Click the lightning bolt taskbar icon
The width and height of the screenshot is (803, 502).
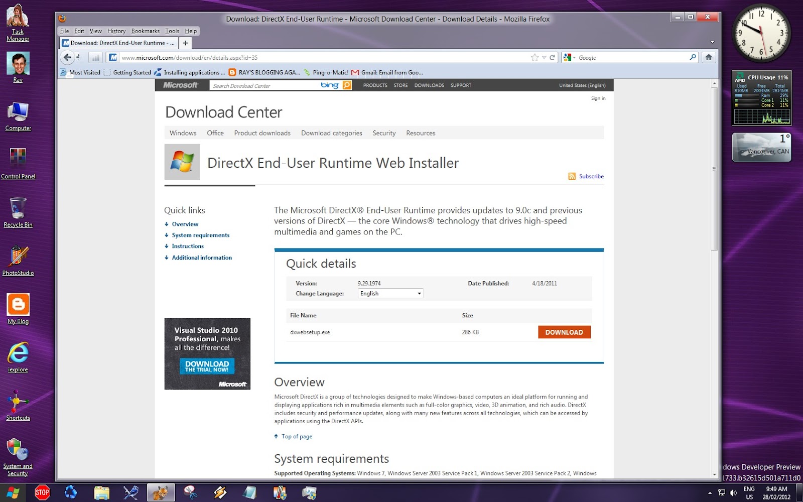[x=220, y=492]
